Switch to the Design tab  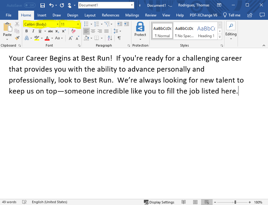pos(73,15)
